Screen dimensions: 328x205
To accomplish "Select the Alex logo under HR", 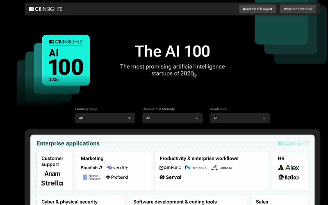I will 289,168.
